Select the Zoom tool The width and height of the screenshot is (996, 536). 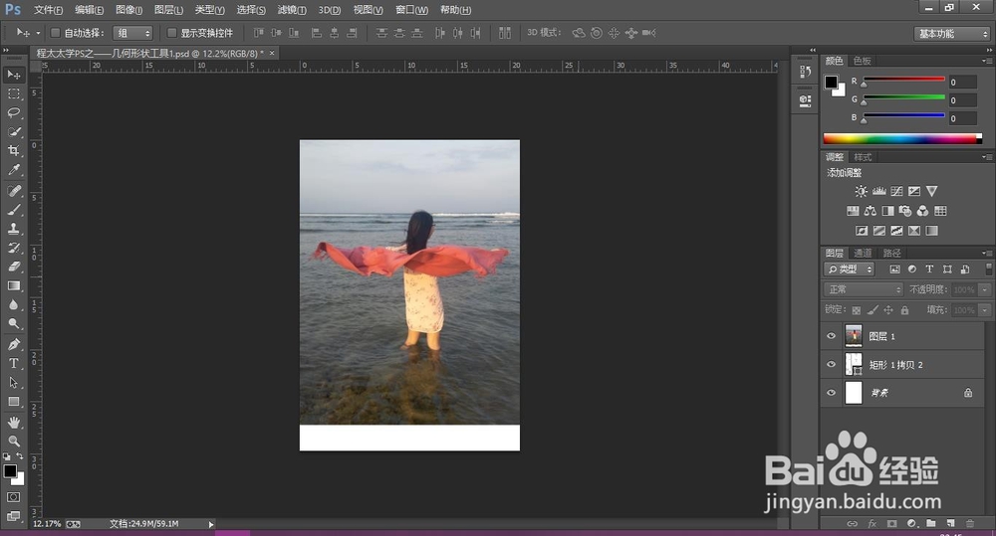point(13,441)
